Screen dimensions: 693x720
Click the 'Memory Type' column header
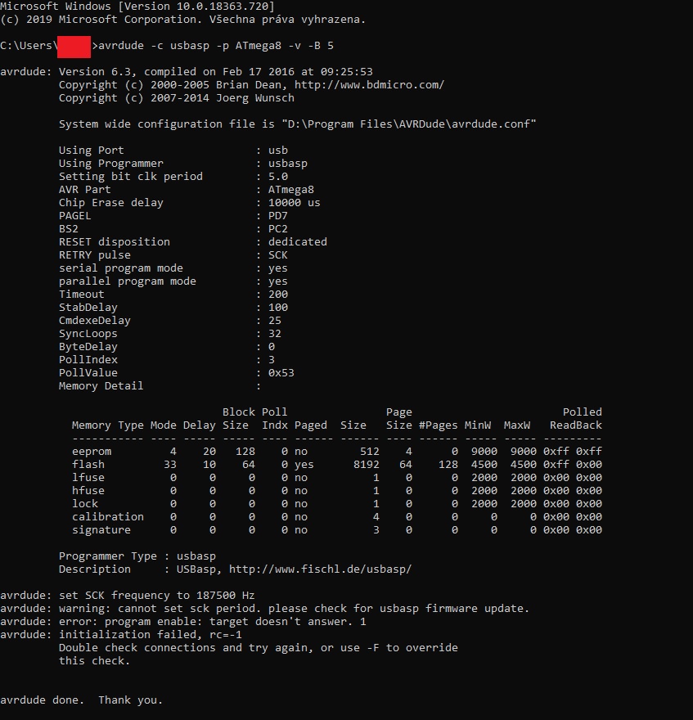point(107,425)
